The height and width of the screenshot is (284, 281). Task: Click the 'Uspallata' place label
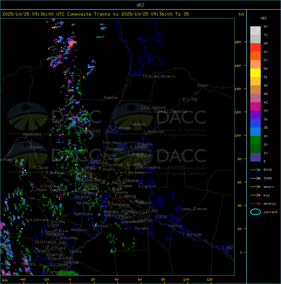pyautogui.click(x=32, y=134)
